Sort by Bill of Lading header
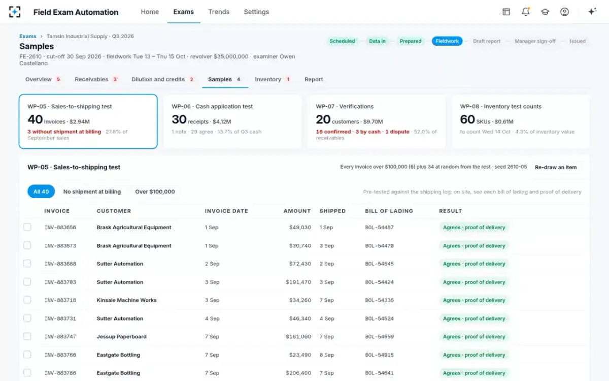The height and width of the screenshot is (381, 609). pyautogui.click(x=389, y=211)
